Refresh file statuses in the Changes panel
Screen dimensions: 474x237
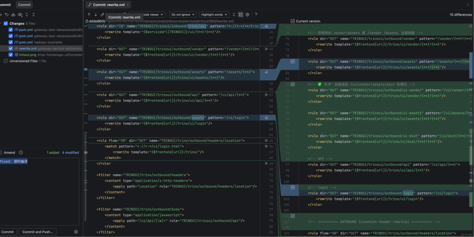click(x=2, y=14)
